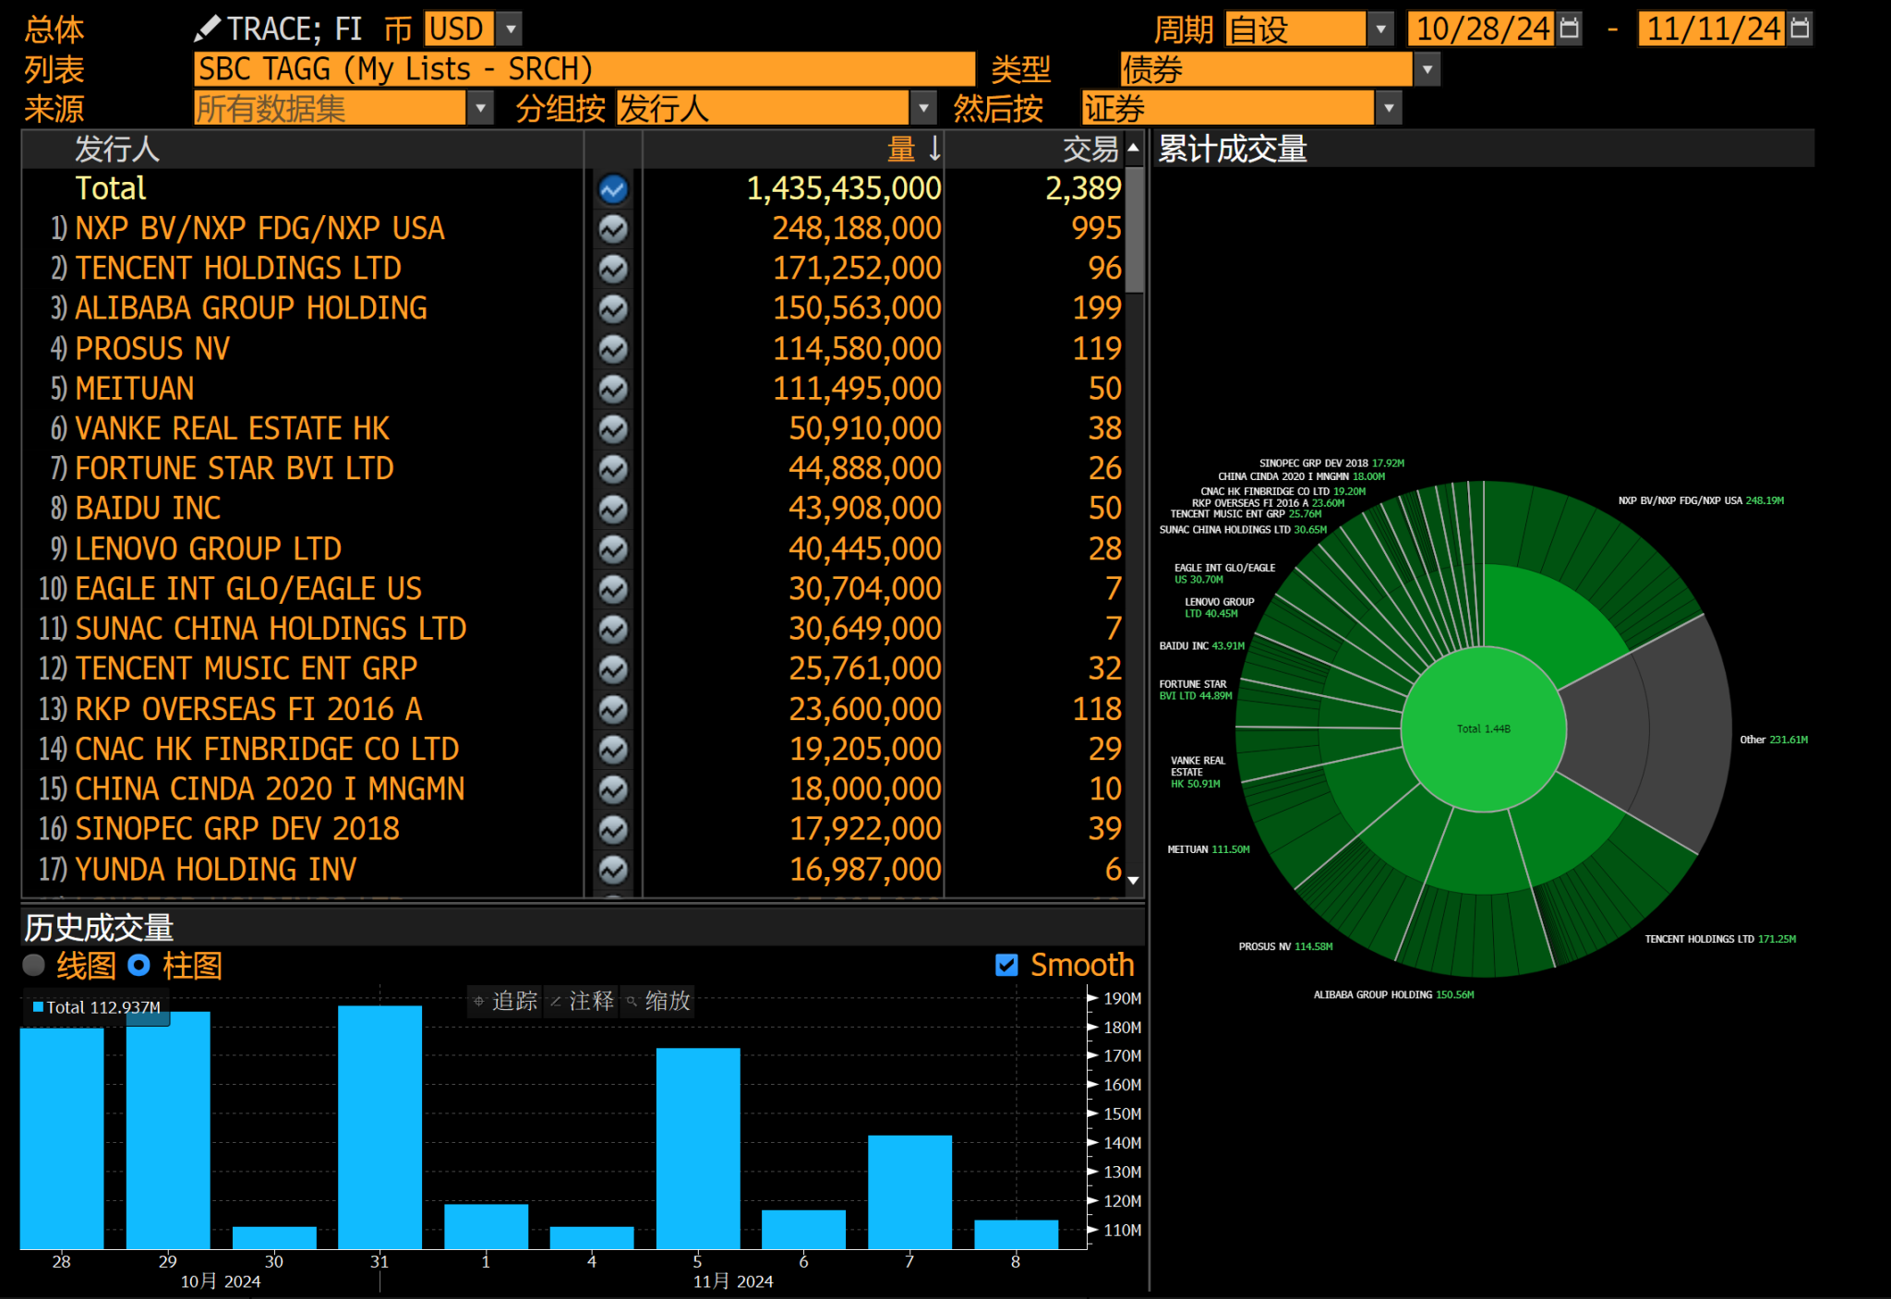
Task: Select the 柱图 bar chart radio button
Action: 139,966
